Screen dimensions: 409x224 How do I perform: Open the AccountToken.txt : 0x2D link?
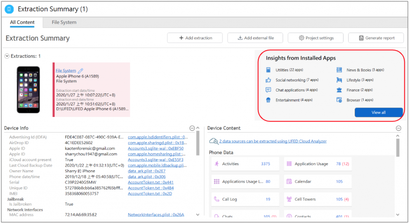click(150, 194)
